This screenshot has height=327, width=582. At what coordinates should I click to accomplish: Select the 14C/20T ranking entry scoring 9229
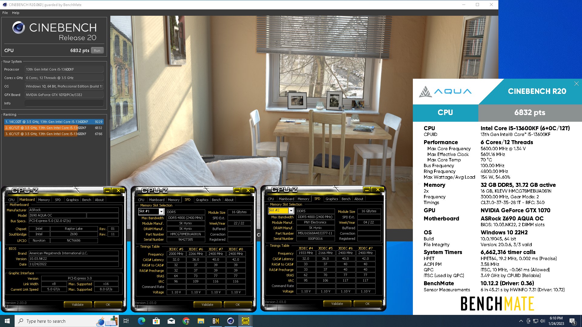click(54, 122)
